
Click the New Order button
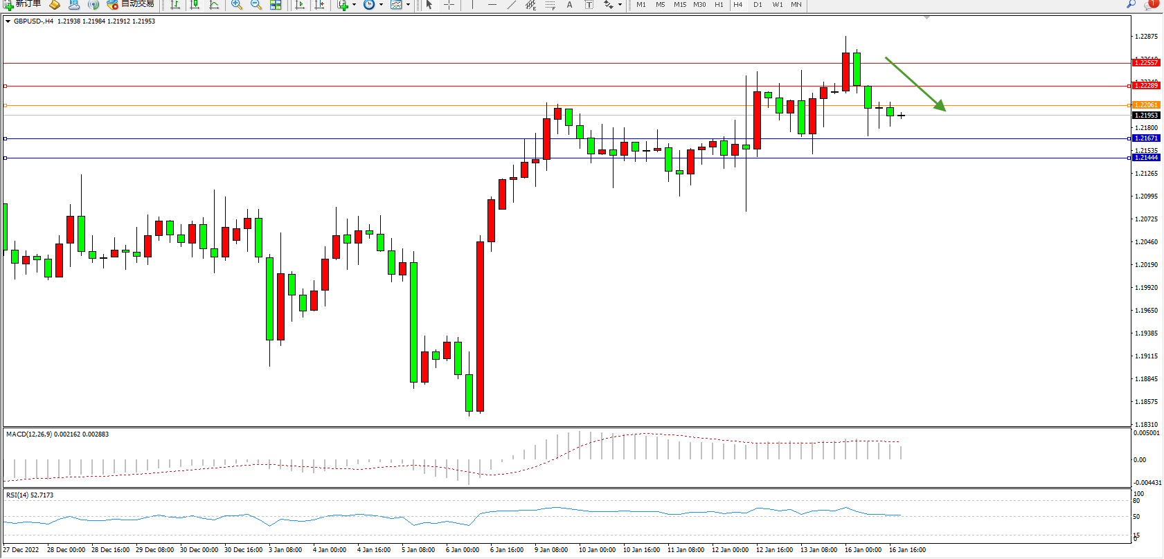(x=22, y=4)
